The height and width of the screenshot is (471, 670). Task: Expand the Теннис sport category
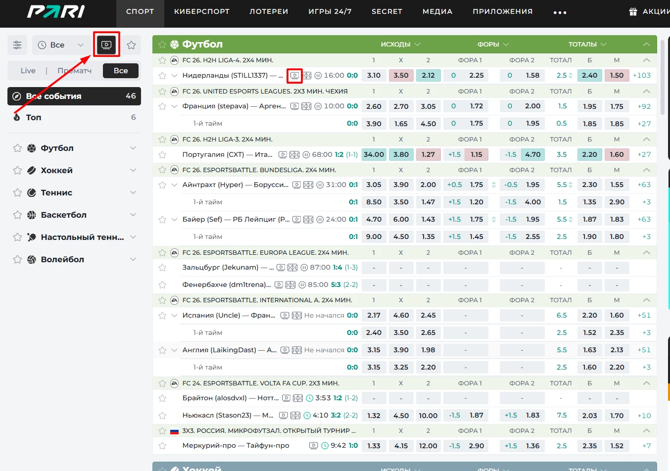tap(133, 192)
